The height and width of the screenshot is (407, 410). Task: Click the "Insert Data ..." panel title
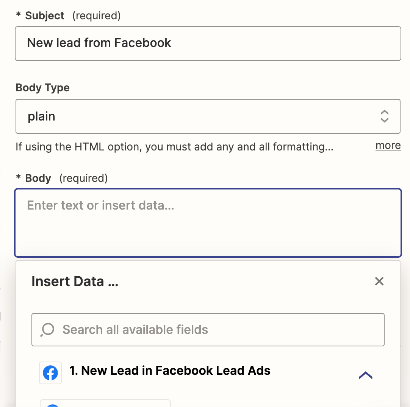(75, 282)
